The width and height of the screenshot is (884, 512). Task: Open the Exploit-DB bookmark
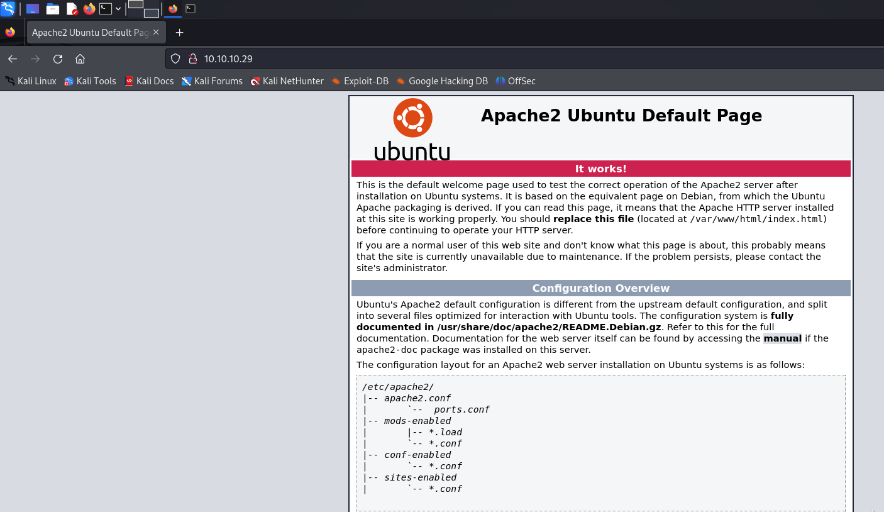(360, 81)
